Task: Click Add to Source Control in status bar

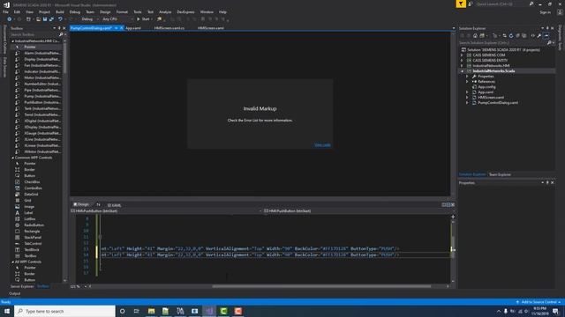Action: tap(539, 302)
